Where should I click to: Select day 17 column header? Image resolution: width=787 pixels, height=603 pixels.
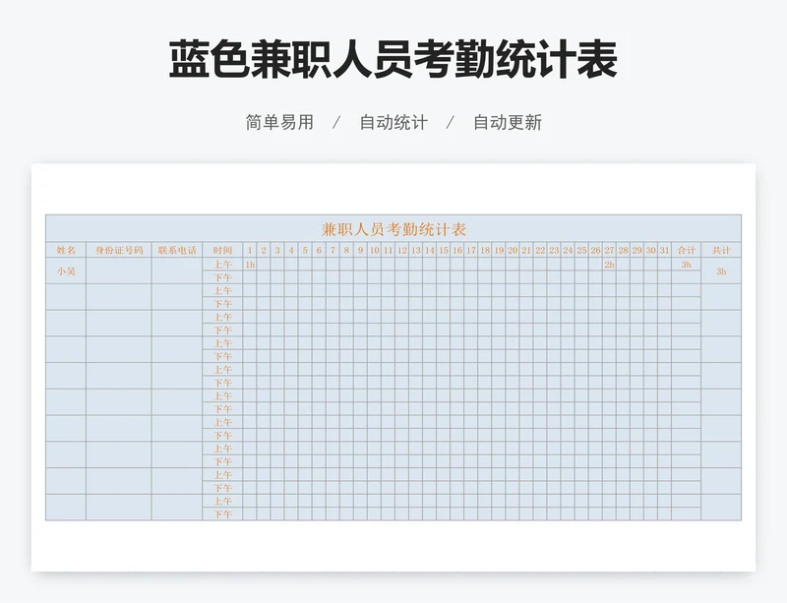click(x=471, y=250)
